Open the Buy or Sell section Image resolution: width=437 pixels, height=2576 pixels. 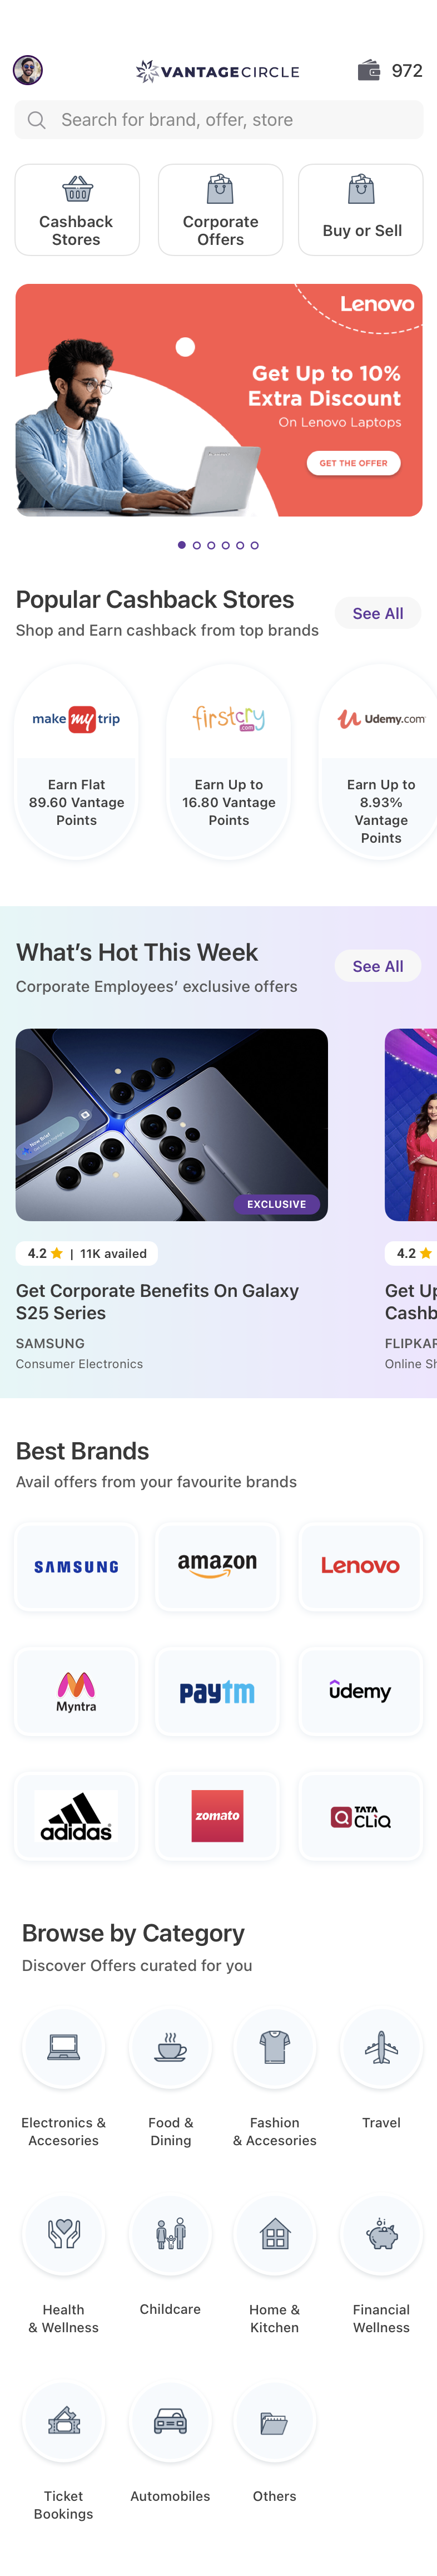(361, 210)
